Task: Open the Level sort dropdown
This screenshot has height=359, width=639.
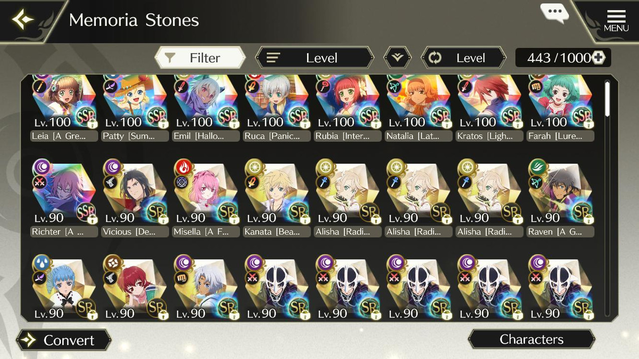Action: [x=315, y=58]
